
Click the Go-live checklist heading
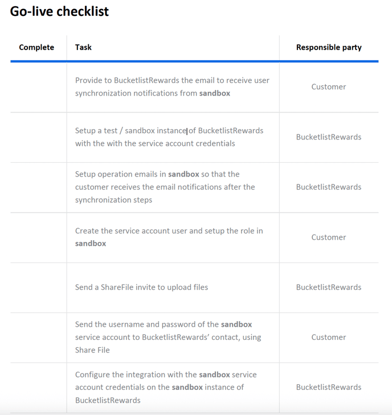coord(59,11)
